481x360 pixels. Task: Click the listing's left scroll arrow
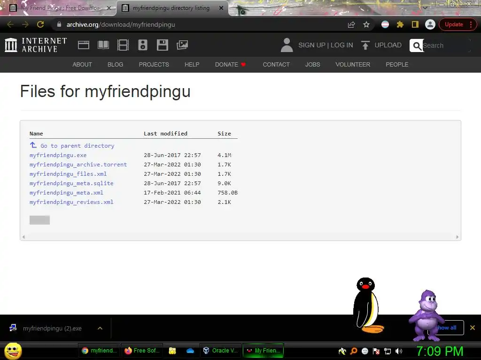(x=23, y=237)
